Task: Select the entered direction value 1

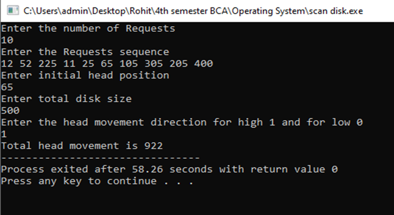Action: point(4,134)
